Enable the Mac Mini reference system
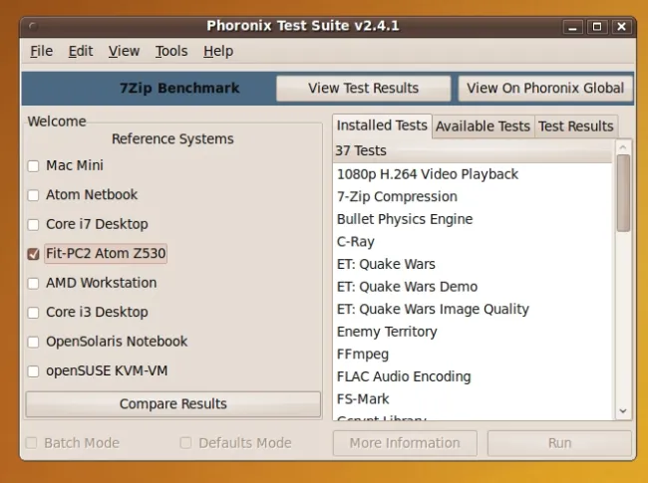This screenshot has height=483, width=648. point(33,166)
